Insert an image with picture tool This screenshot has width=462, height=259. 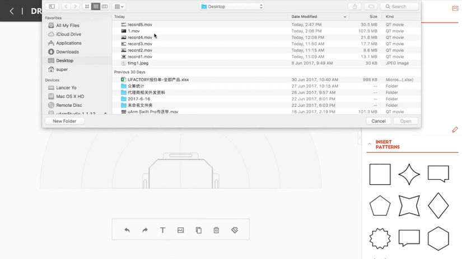pos(181,230)
